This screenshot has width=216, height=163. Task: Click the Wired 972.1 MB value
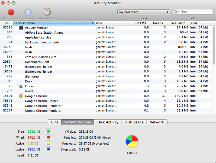click(x=34, y=138)
